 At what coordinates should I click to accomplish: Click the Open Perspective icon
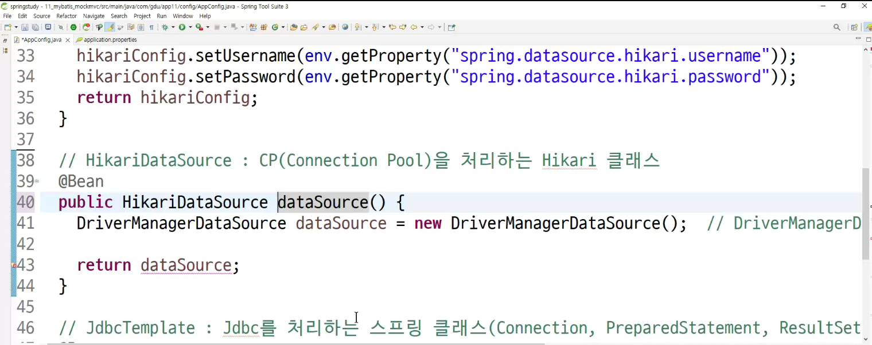coord(854,27)
